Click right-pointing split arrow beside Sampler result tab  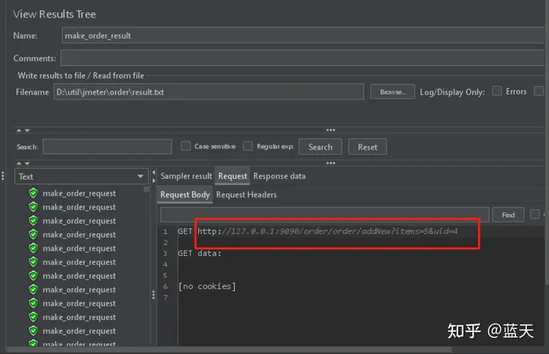(154, 180)
